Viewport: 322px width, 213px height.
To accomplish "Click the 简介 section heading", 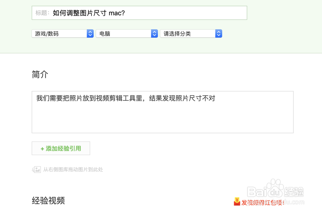I will (x=40, y=74).
